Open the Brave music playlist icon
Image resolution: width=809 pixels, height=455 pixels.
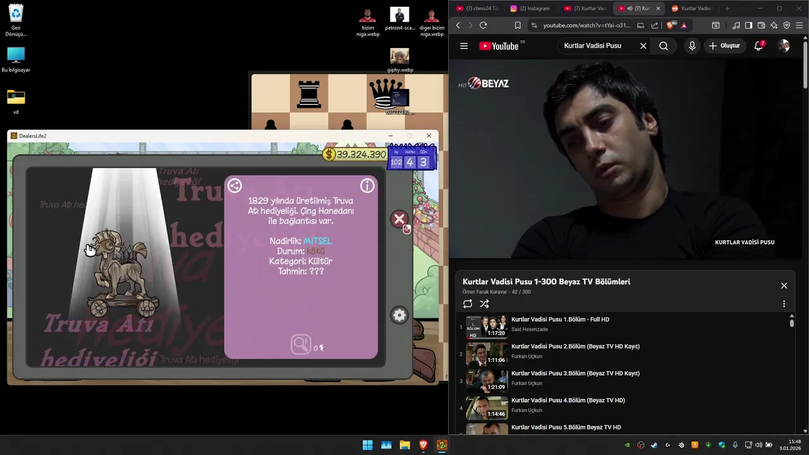[736, 25]
